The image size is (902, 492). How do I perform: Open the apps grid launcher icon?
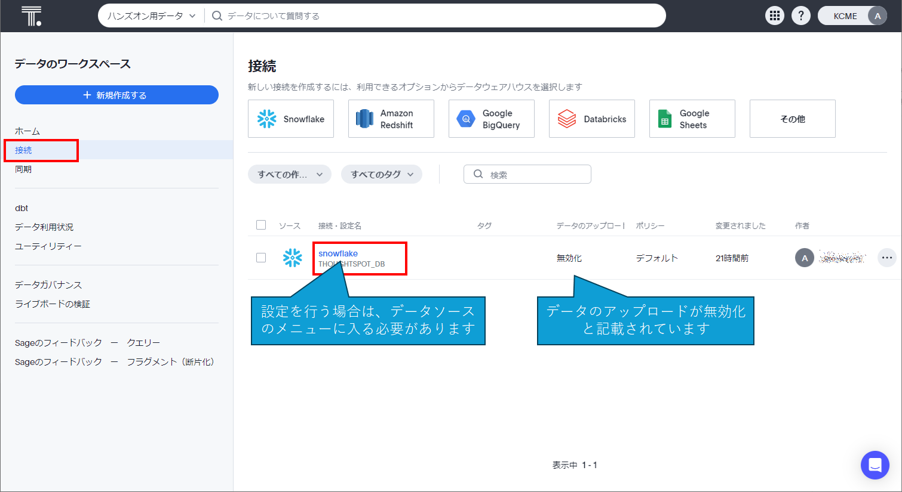point(775,16)
